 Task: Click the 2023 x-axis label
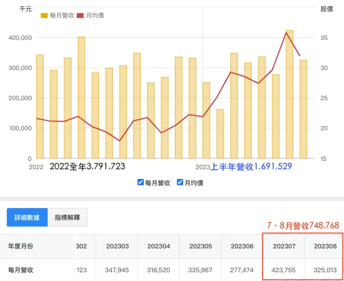pos(203,167)
